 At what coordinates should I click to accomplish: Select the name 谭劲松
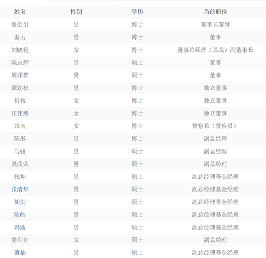20,88
